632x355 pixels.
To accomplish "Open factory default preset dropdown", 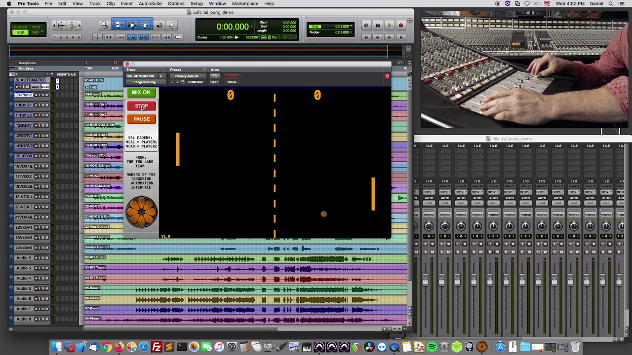I will tap(187, 76).
